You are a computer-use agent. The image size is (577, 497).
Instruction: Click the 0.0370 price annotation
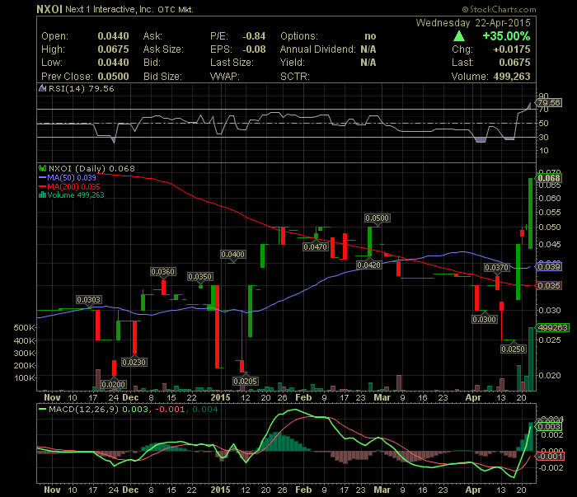[x=497, y=267]
